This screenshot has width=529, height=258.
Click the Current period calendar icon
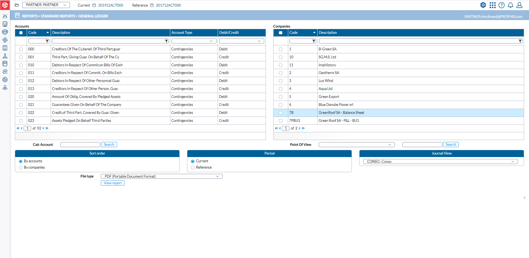(x=94, y=6)
